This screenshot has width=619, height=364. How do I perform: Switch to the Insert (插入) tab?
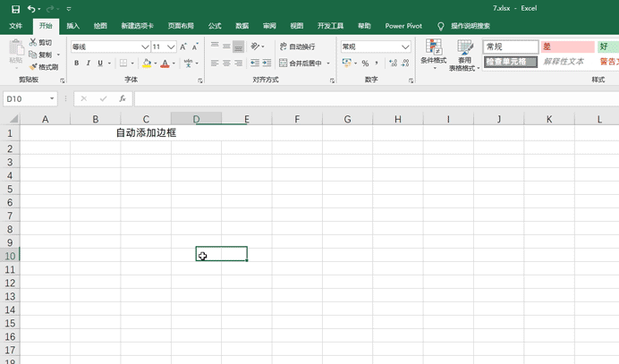pos(72,26)
